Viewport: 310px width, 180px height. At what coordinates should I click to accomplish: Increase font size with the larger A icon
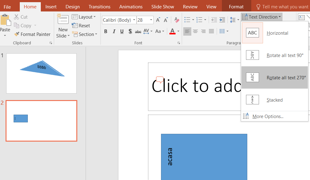[x=158, y=20]
